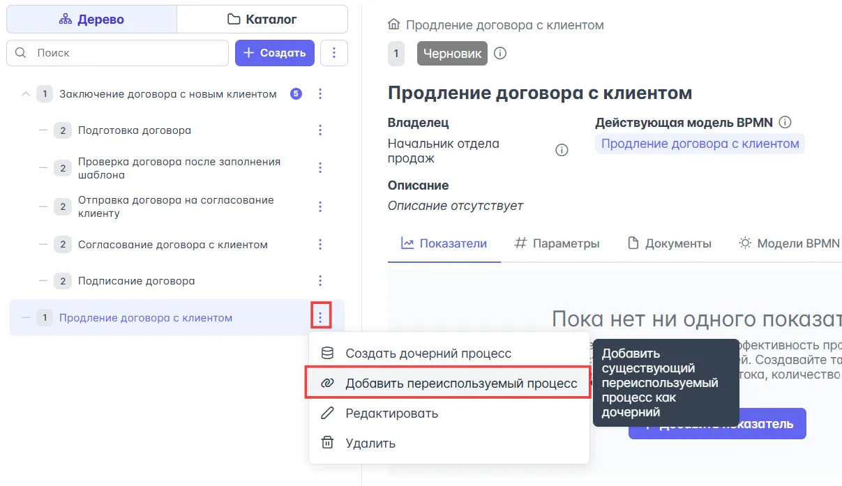842x486 pixels.
Task: Open the Параметры tab
Action: [557, 243]
